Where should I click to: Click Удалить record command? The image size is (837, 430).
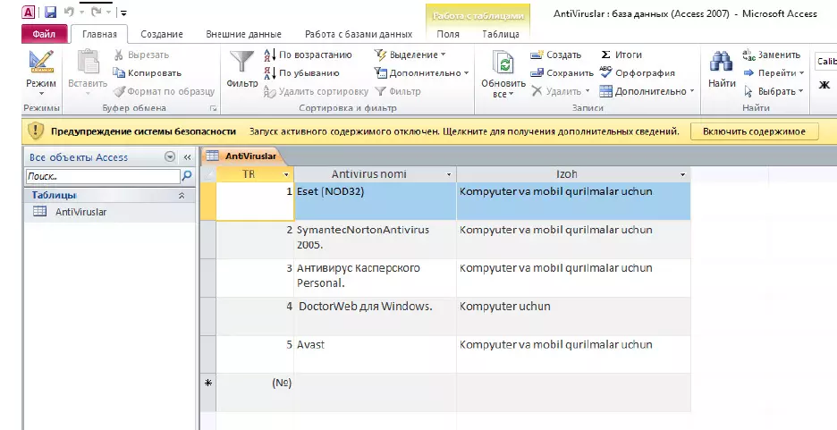561,91
